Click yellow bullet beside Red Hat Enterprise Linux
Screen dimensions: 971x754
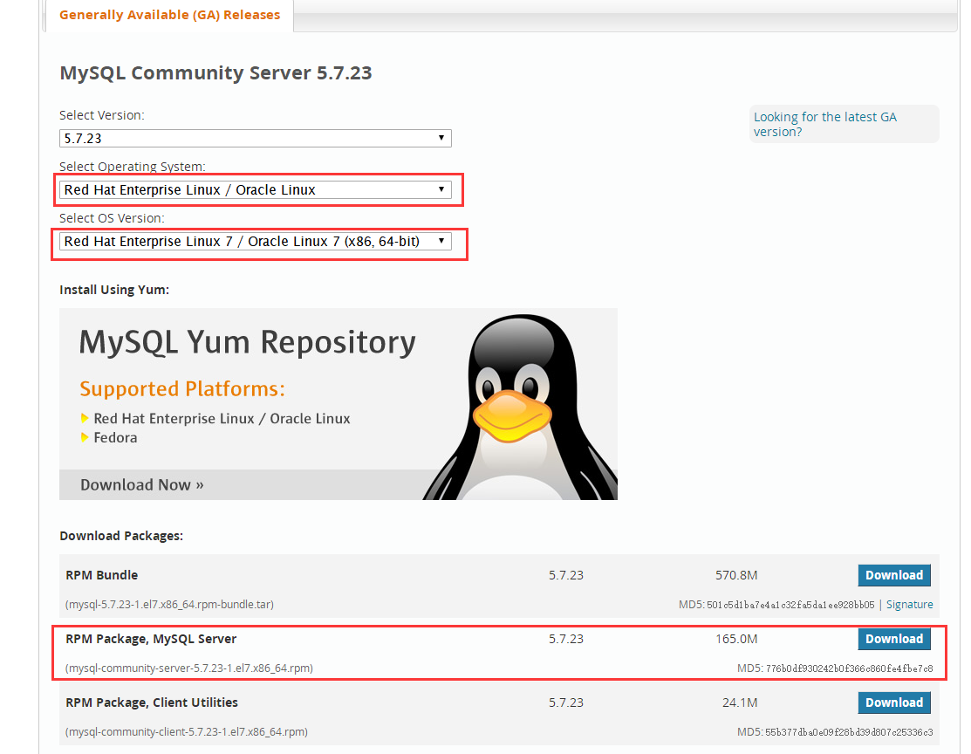[x=85, y=419]
